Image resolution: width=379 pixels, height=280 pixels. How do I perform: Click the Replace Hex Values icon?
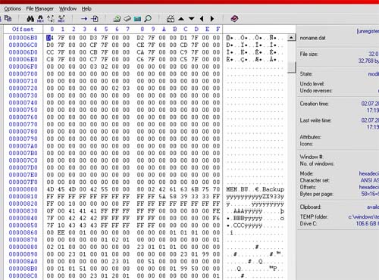click(x=61, y=19)
